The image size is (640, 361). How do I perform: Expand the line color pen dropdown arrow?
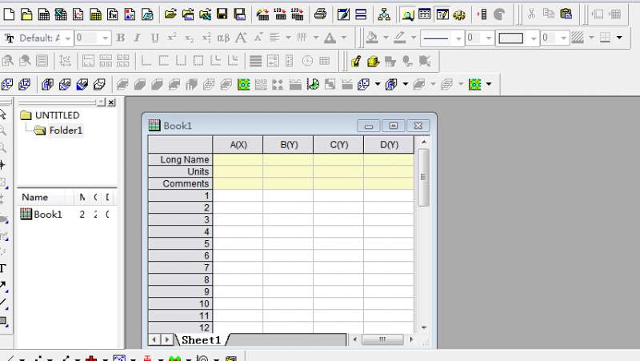click(x=413, y=38)
